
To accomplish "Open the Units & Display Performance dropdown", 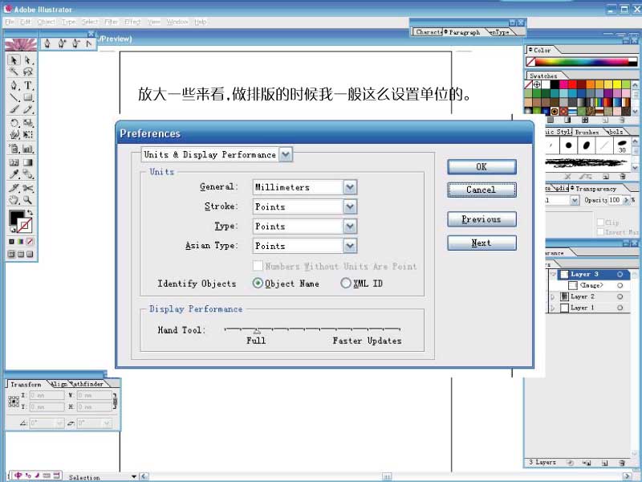I will pyautogui.click(x=286, y=154).
